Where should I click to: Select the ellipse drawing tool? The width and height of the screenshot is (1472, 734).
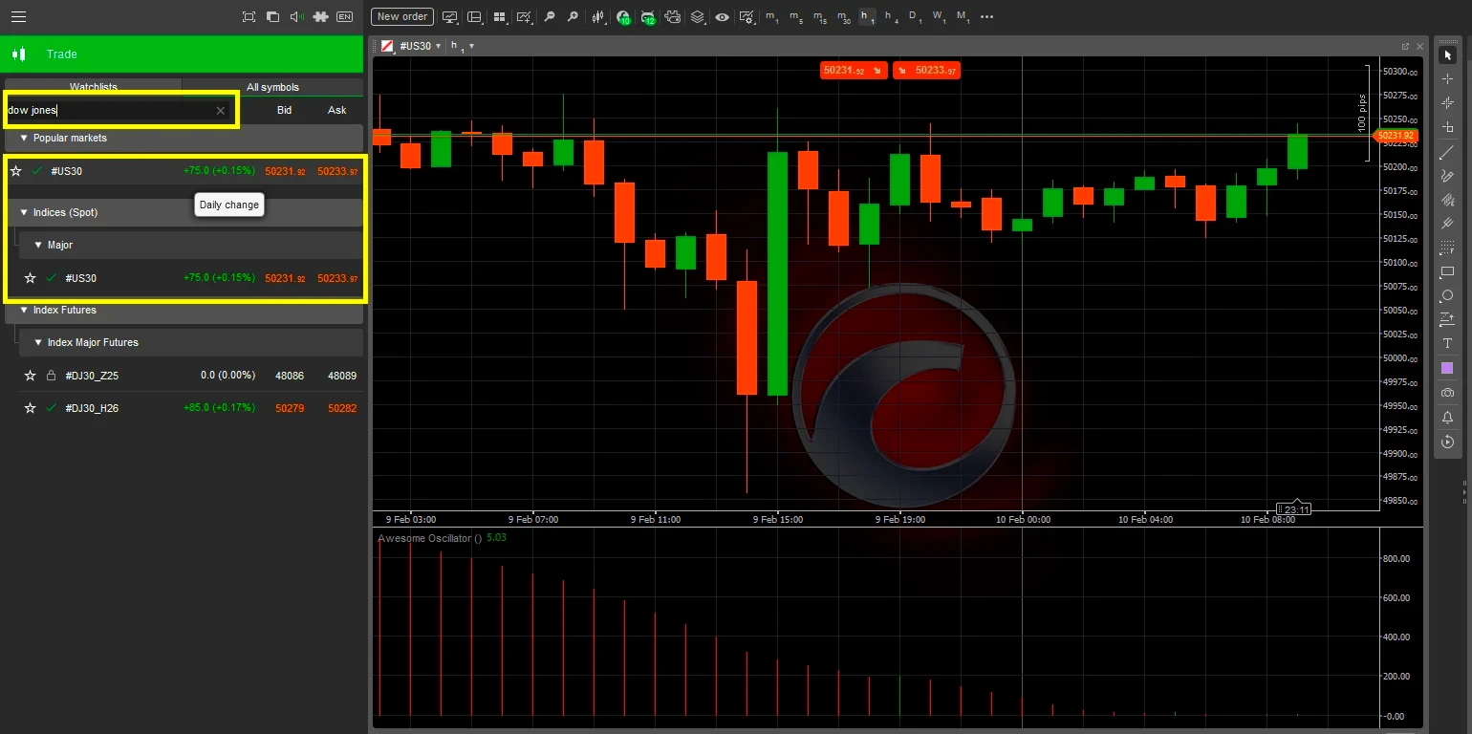[1447, 295]
